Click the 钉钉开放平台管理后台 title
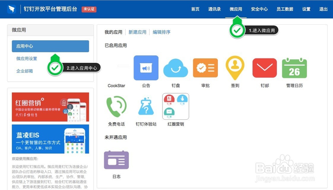The height and width of the screenshot is (190, 333). coord(50,9)
